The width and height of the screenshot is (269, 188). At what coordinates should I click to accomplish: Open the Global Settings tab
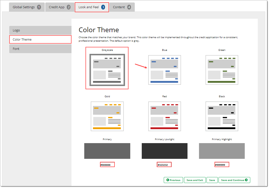coord(27,7)
